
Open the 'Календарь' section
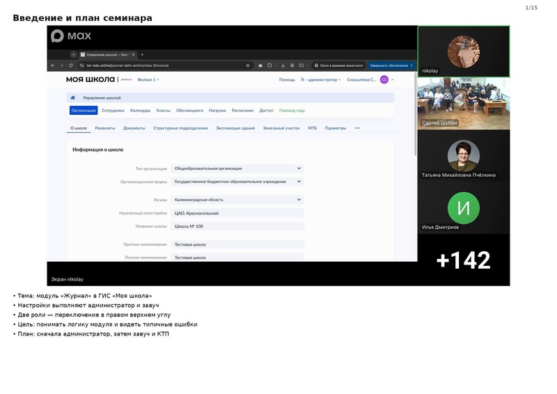click(x=141, y=111)
